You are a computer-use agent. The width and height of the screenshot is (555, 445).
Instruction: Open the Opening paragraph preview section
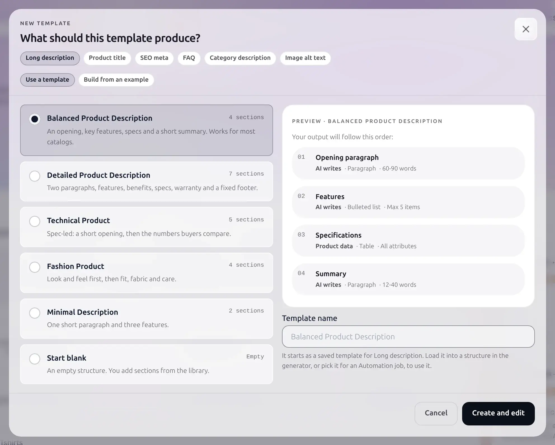(x=408, y=163)
